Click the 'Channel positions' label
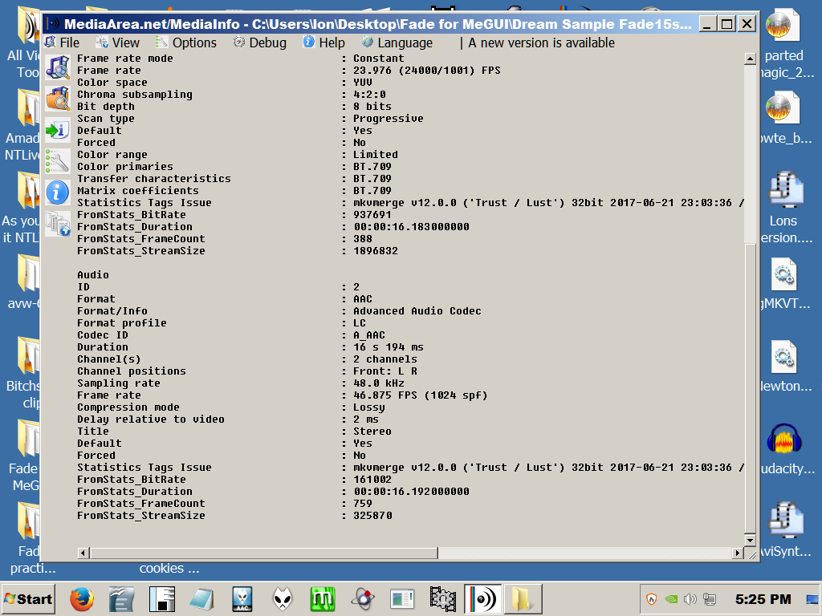Viewport: 822px width, 616px height. [x=132, y=371]
